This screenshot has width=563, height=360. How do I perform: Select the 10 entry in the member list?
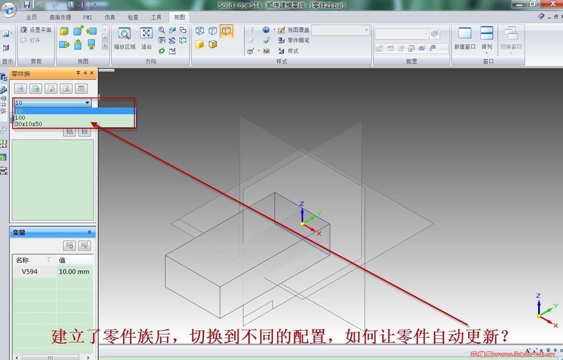click(x=75, y=111)
